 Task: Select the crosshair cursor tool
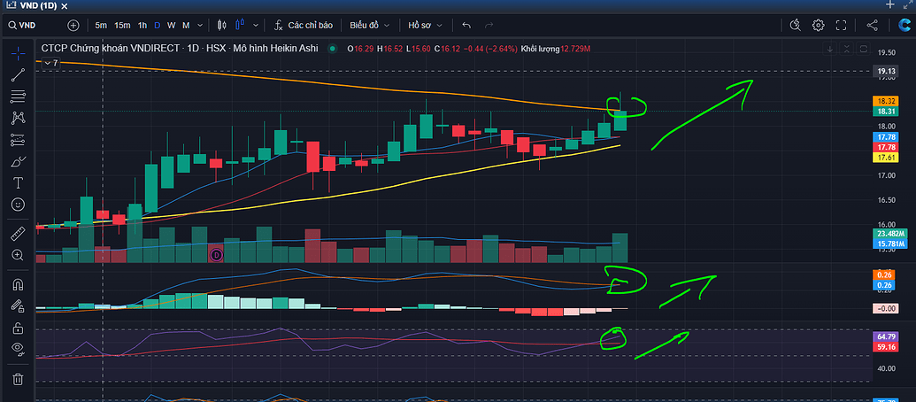18,53
